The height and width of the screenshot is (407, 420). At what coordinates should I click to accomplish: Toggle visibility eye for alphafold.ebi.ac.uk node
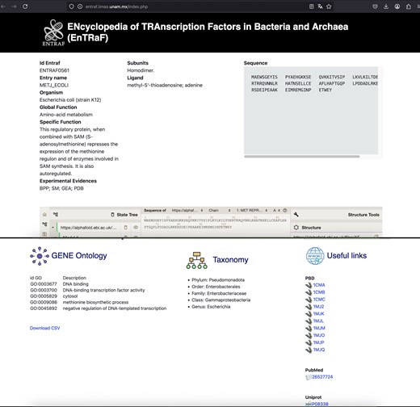click(136, 228)
